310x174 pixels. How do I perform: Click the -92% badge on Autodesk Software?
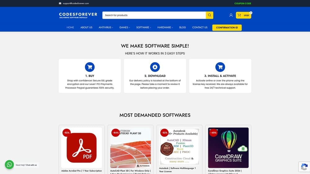click(164, 133)
